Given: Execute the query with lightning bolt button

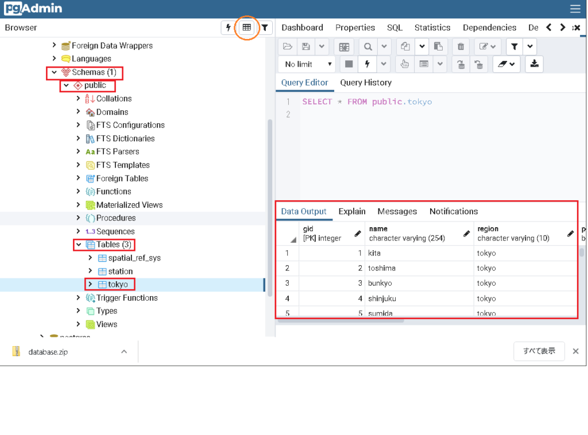Looking at the screenshot, I should point(367,64).
